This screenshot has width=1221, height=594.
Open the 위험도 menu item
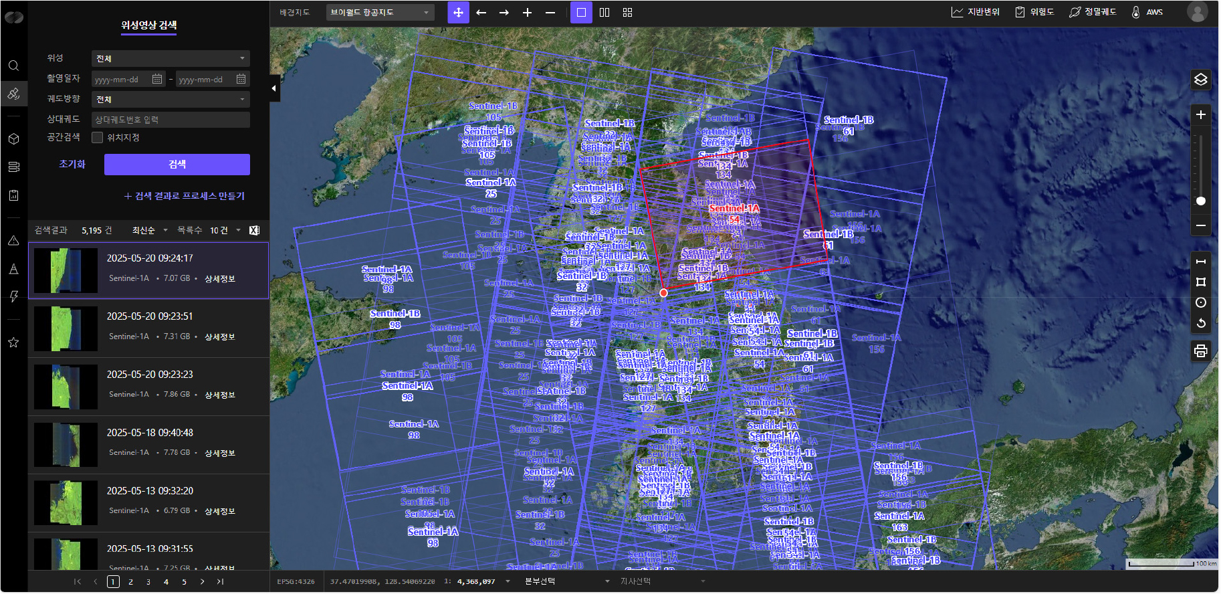[x=1034, y=12]
